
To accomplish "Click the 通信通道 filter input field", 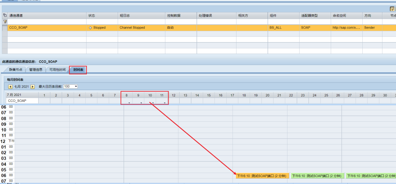I will 47,22.
